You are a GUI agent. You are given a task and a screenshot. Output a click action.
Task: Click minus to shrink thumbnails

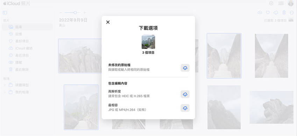[x=61, y=13]
